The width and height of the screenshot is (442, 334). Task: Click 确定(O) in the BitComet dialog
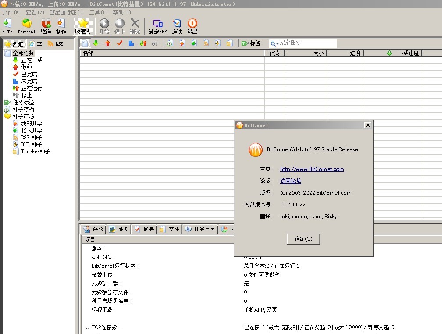tap(303, 239)
